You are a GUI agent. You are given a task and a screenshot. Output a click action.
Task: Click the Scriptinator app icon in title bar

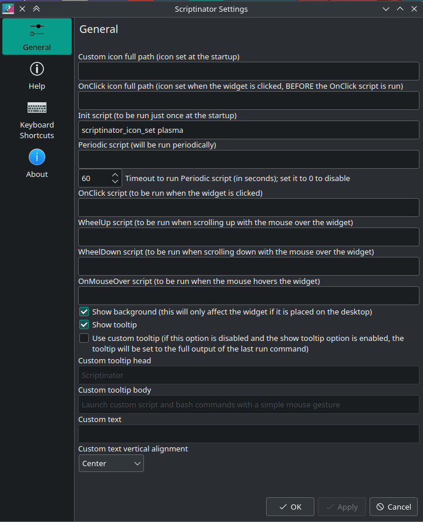(8, 9)
